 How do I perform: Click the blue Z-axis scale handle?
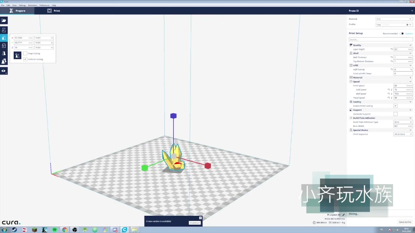(173, 116)
